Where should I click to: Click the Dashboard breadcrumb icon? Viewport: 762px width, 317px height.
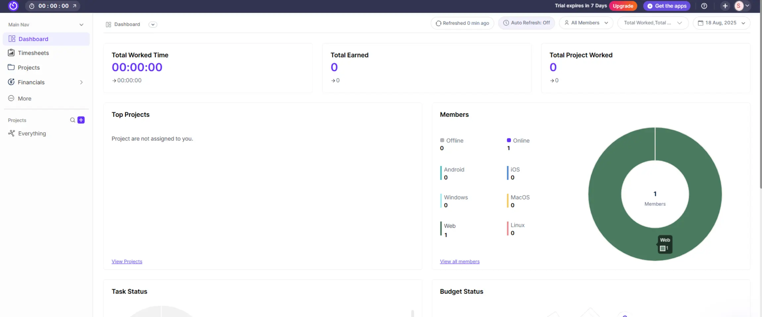[x=108, y=24]
